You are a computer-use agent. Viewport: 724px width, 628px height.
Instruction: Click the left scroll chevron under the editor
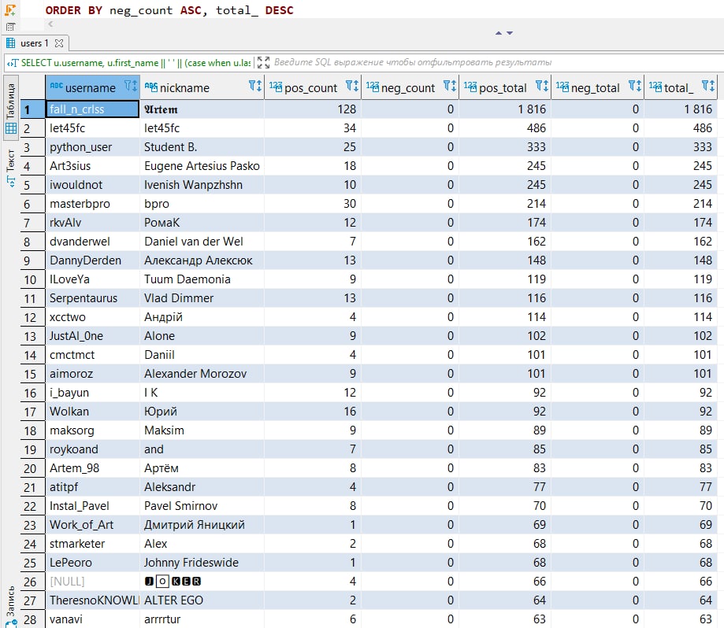point(50,24)
